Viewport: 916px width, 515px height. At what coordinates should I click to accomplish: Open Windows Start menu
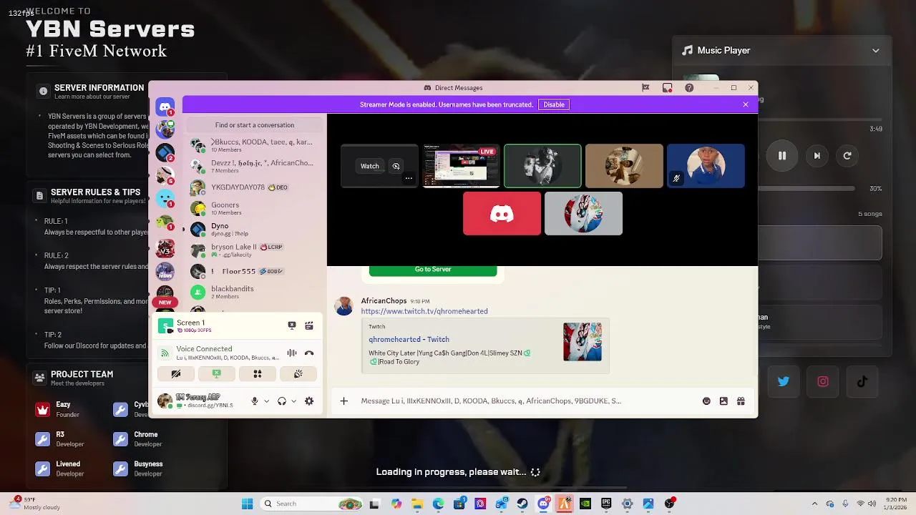247,504
